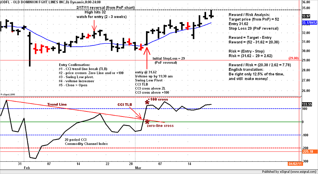
Task: Select 'Reward = (52 - 31.62 = 20.38)' line
Action: coord(254,42)
